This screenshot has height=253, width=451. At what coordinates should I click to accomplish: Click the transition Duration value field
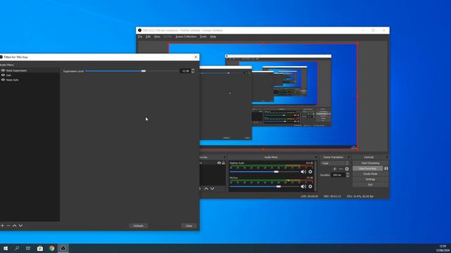[338, 175]
